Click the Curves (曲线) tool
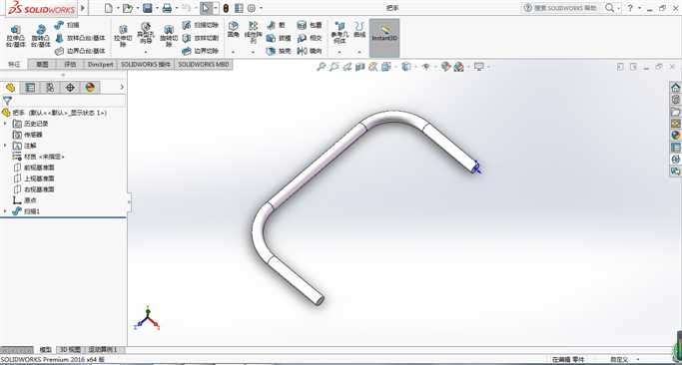The image size is (682, 365). (x=359, y=30)
